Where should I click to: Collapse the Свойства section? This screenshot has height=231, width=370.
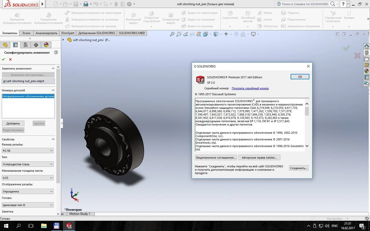point(53,139)
